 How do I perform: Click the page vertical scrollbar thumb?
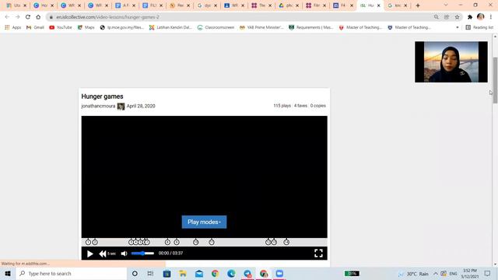point(495,80)
